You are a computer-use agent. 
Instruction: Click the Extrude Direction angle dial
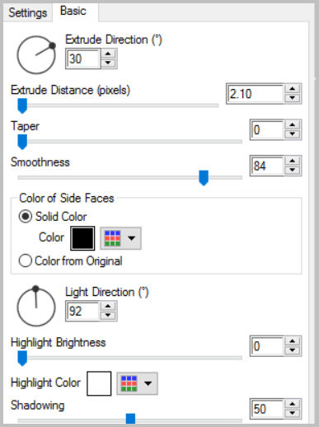click(36, 54)
